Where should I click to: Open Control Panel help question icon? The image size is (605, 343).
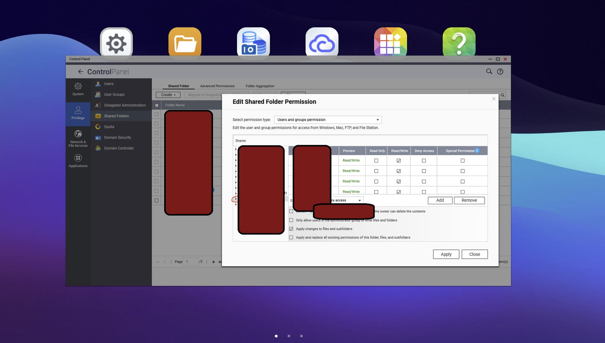point(500,71)
